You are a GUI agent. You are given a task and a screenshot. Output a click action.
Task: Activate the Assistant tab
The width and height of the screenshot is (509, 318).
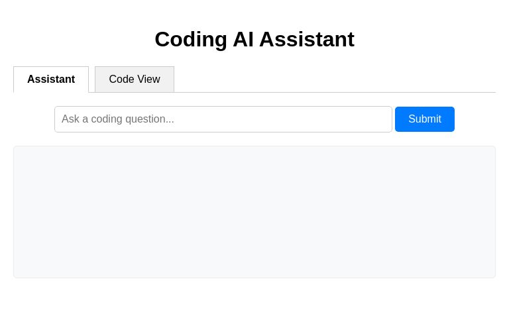[51, 79]
